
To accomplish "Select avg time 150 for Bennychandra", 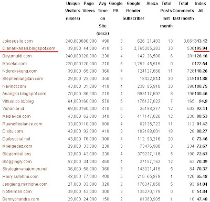I will pyautogui.click(x=106, y=199).
